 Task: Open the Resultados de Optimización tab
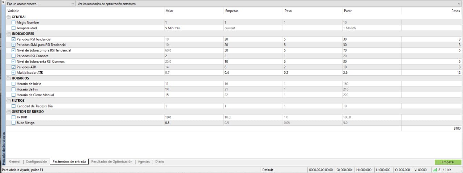click(x=112, y=162)
